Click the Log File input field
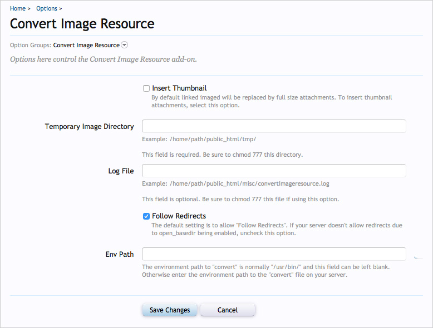 pos(274,171)
